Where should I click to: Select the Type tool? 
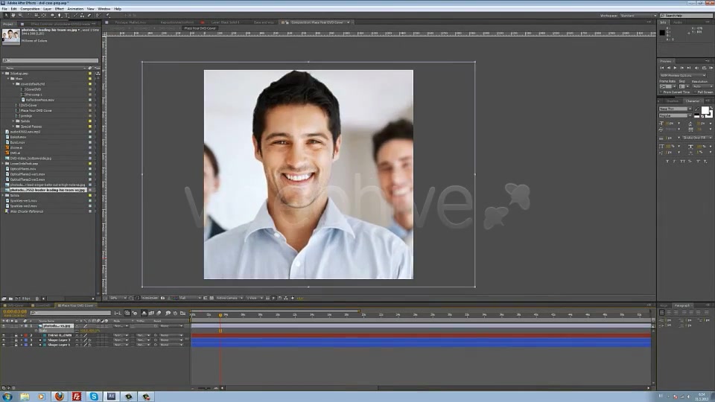point(66,15)
